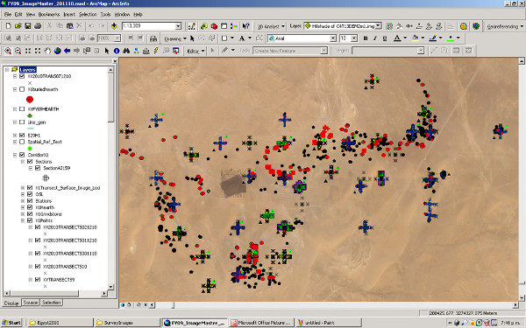
Task: Toggle Bold text formatting
Action: point(366,38)
